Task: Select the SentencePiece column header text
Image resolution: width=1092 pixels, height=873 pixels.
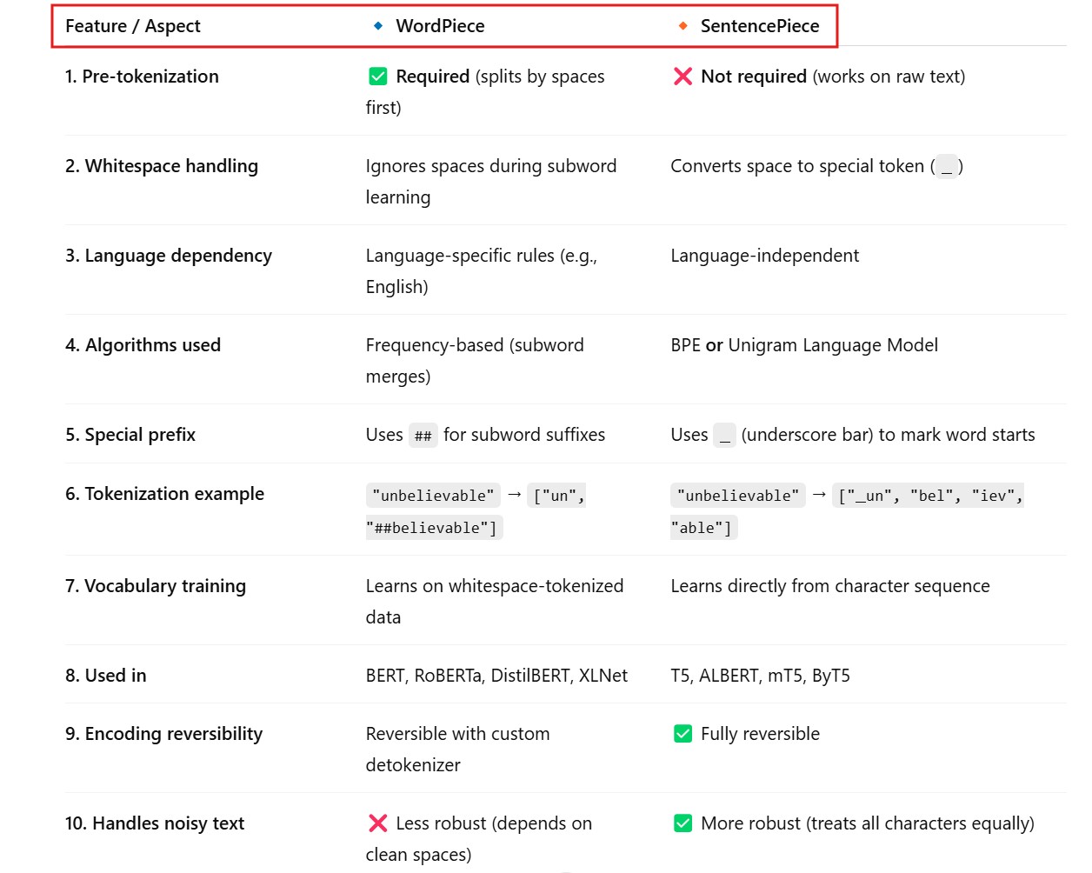Action: pyautogui.click(x=759, y=26)
